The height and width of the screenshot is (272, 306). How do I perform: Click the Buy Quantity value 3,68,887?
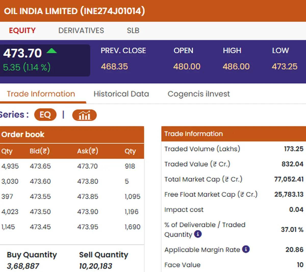(x=23, y=266)
